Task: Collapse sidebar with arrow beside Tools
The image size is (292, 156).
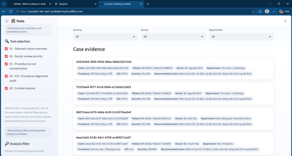Action: (x=7, y=21)
